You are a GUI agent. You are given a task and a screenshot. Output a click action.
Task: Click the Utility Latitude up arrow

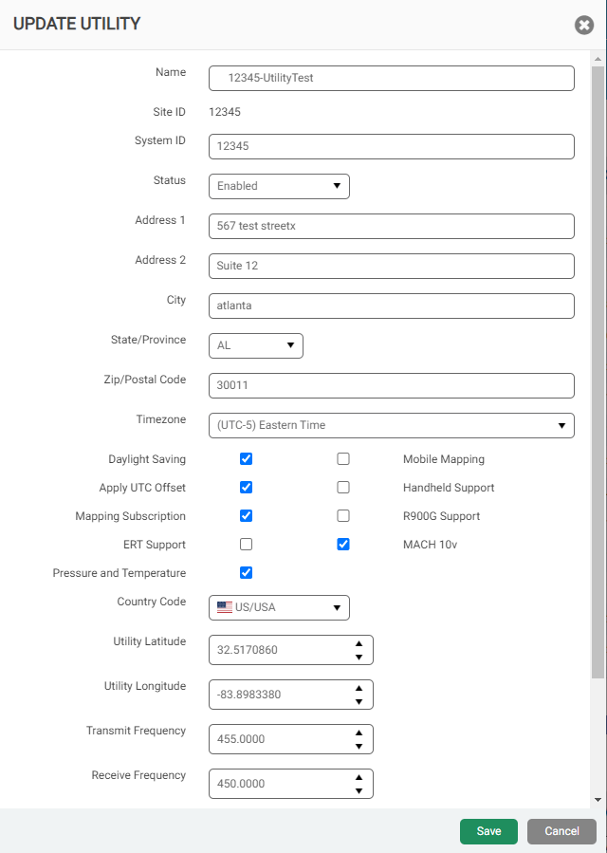point(359,643)
